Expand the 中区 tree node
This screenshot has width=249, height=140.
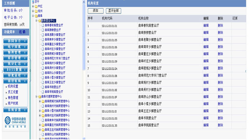33,7
